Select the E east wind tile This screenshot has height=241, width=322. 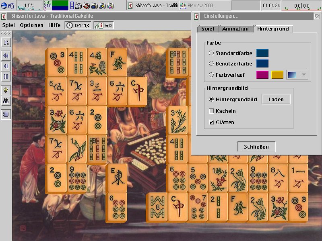pos(117,178)
